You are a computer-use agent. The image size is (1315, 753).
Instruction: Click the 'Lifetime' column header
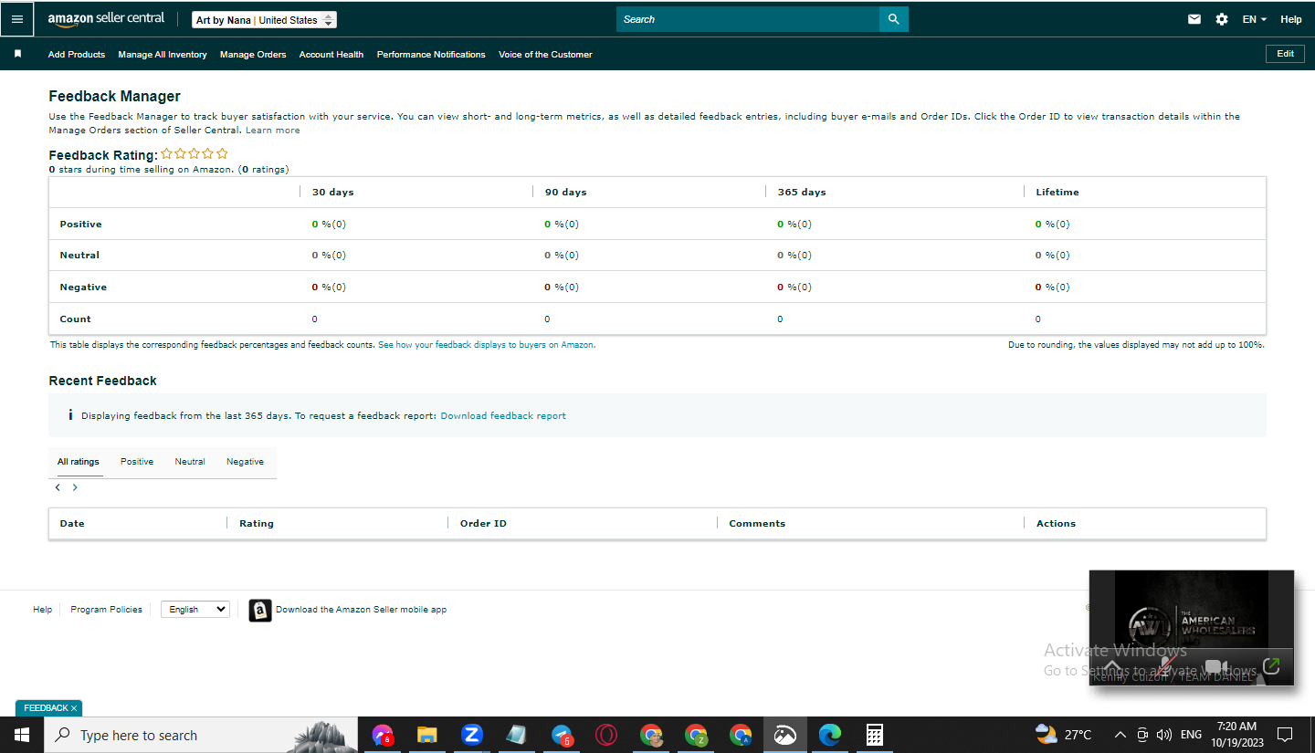pos(1057,193)
